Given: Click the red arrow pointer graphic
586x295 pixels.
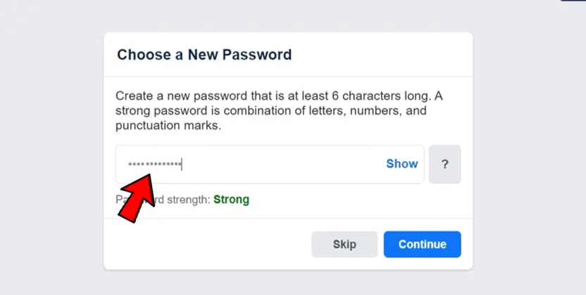Looking at the screenshot, I should point(137,198).
